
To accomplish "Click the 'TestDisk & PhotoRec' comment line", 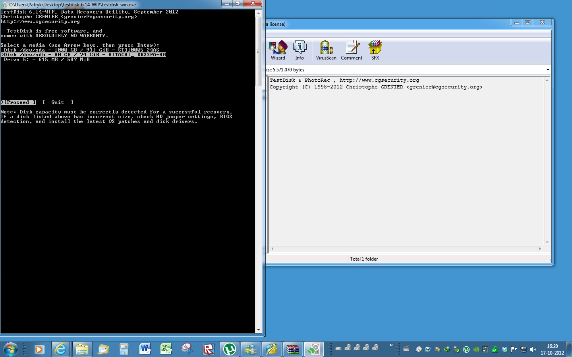I will click(x=344, y=80).
